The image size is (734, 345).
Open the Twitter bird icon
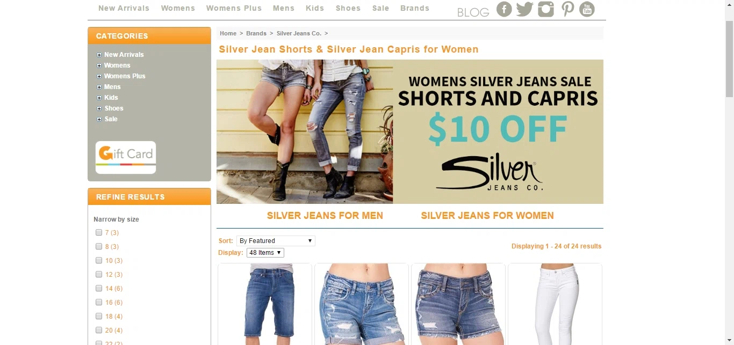pos(524,9)
